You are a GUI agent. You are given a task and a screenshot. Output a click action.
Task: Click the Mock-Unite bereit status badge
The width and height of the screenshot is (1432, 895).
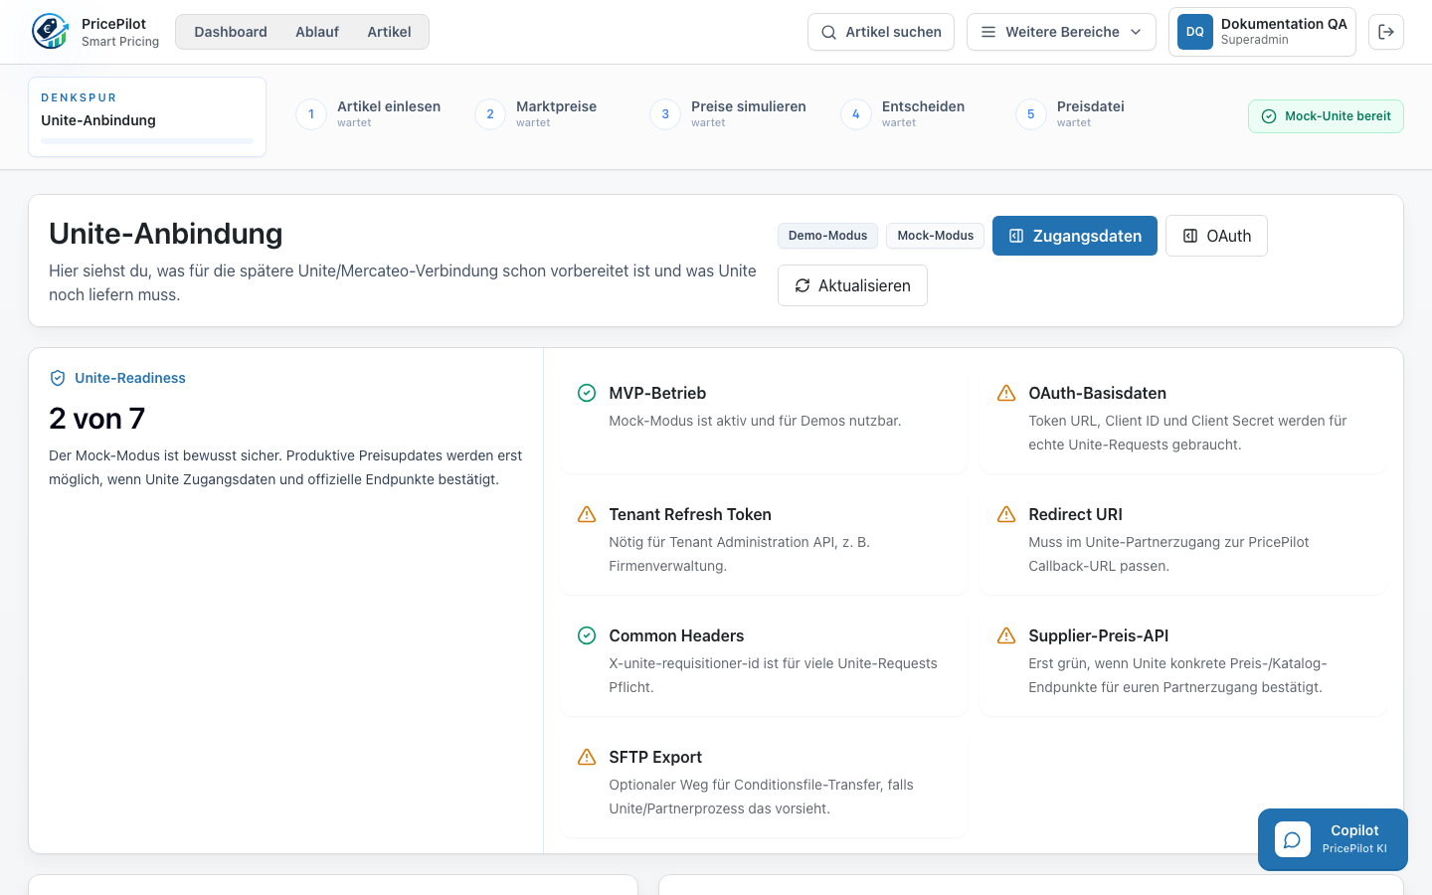tap(1326, 116)
